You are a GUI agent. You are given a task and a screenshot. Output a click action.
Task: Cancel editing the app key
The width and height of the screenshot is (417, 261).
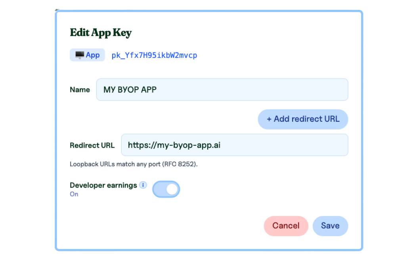pyautogui.click(x=286, y=226)
